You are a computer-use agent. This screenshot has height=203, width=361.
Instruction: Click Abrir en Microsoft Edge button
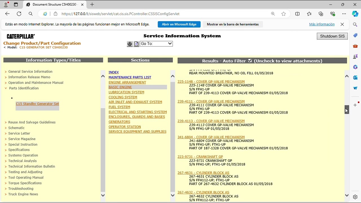(179, 24)
